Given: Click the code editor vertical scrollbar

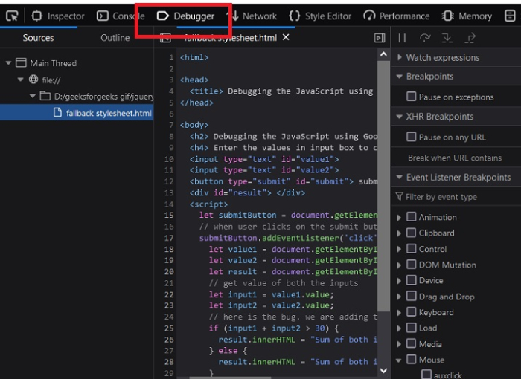Looking at the screenshot, I should pos(383,186).
